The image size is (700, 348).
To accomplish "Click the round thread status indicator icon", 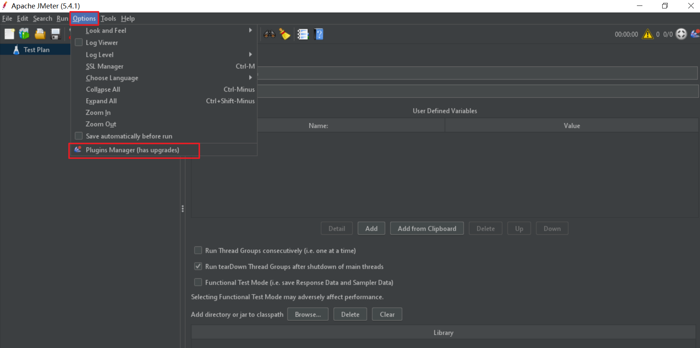I will [x=681, y=34].
